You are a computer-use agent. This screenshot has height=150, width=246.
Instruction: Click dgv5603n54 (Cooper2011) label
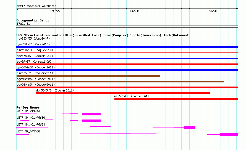click(x=36, y=79)
